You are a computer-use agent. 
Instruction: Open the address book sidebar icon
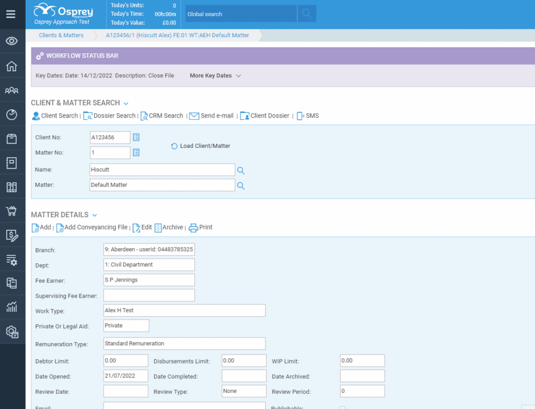(x=11, y=163)
